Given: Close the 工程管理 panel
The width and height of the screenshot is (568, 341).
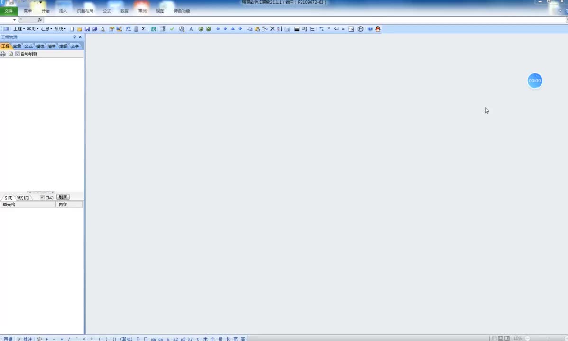Looking at the screenshot, I should pos(81,37).
